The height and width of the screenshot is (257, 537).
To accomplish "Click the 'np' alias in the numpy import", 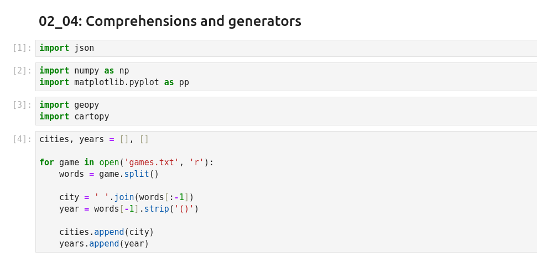I will pos(124,71).
